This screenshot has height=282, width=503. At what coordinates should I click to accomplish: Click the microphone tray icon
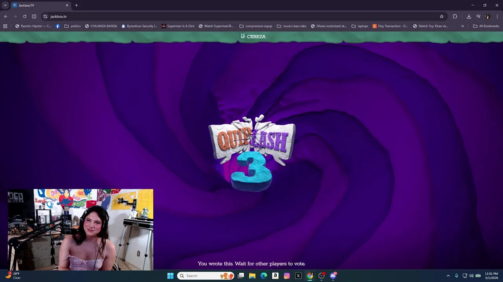[x=457, y=276]
